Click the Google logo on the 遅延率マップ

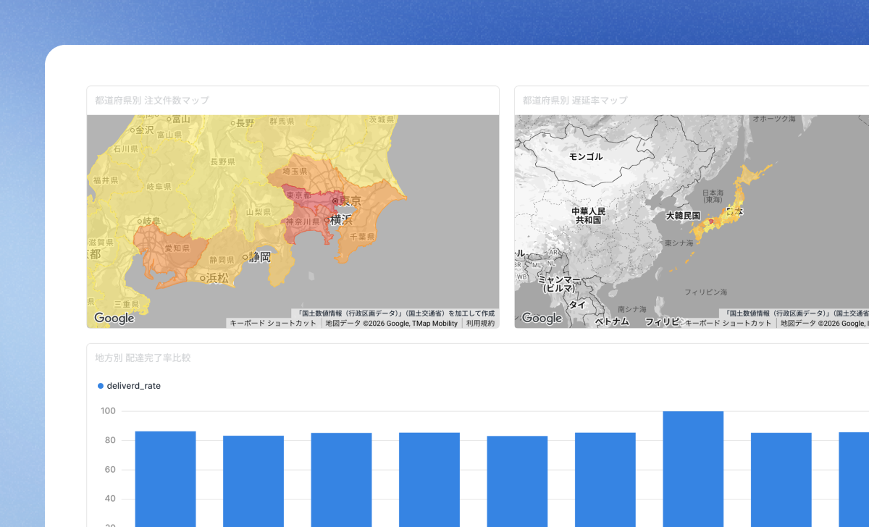coord(542,319)
